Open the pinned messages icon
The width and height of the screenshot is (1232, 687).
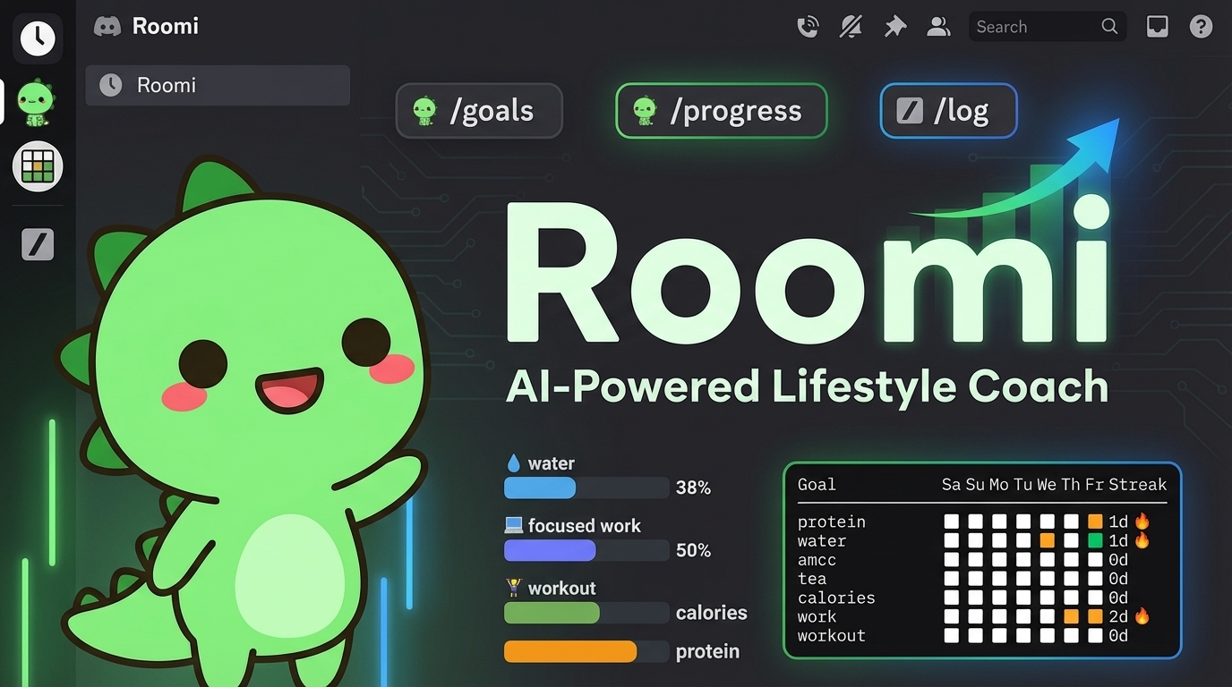point(894,26)
